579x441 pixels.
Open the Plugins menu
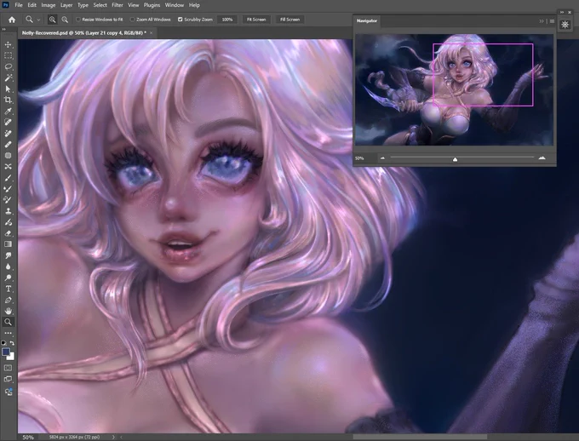[x=152, y=5]
